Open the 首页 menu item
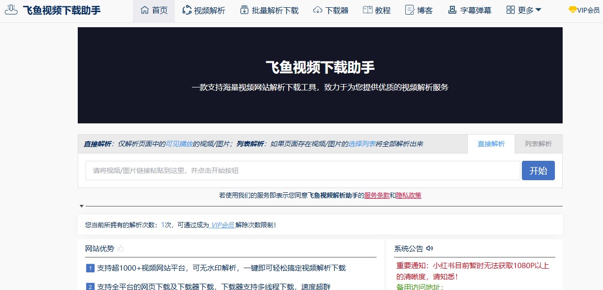 [x=154, y=9]
